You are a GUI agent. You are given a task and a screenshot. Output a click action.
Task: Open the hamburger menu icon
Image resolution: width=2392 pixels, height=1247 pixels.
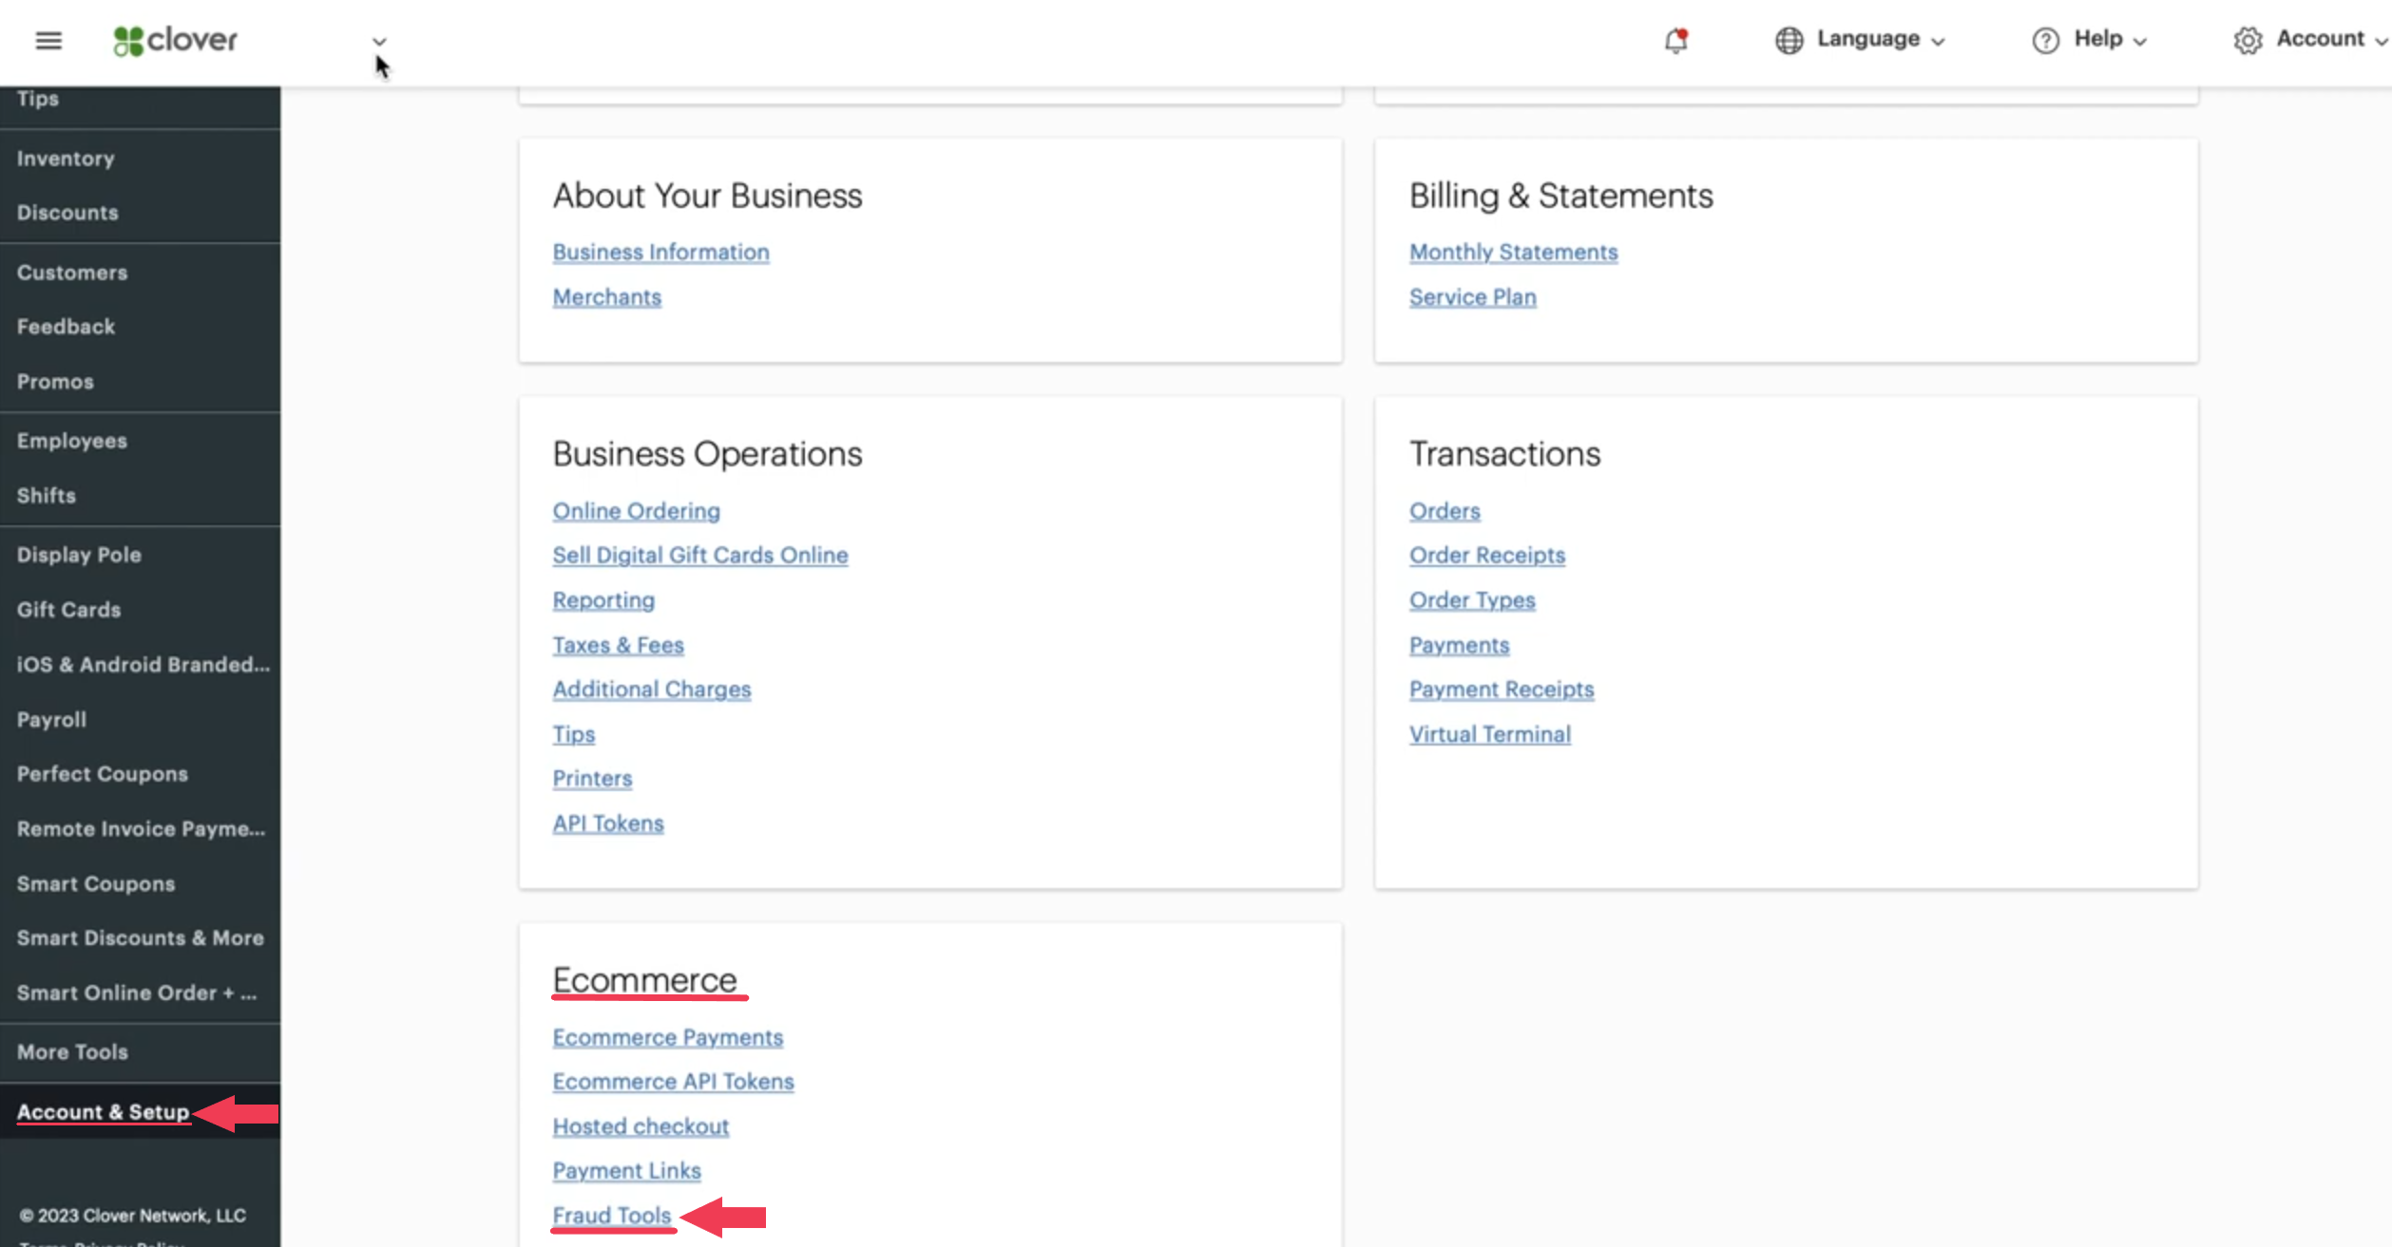[48, 40]
